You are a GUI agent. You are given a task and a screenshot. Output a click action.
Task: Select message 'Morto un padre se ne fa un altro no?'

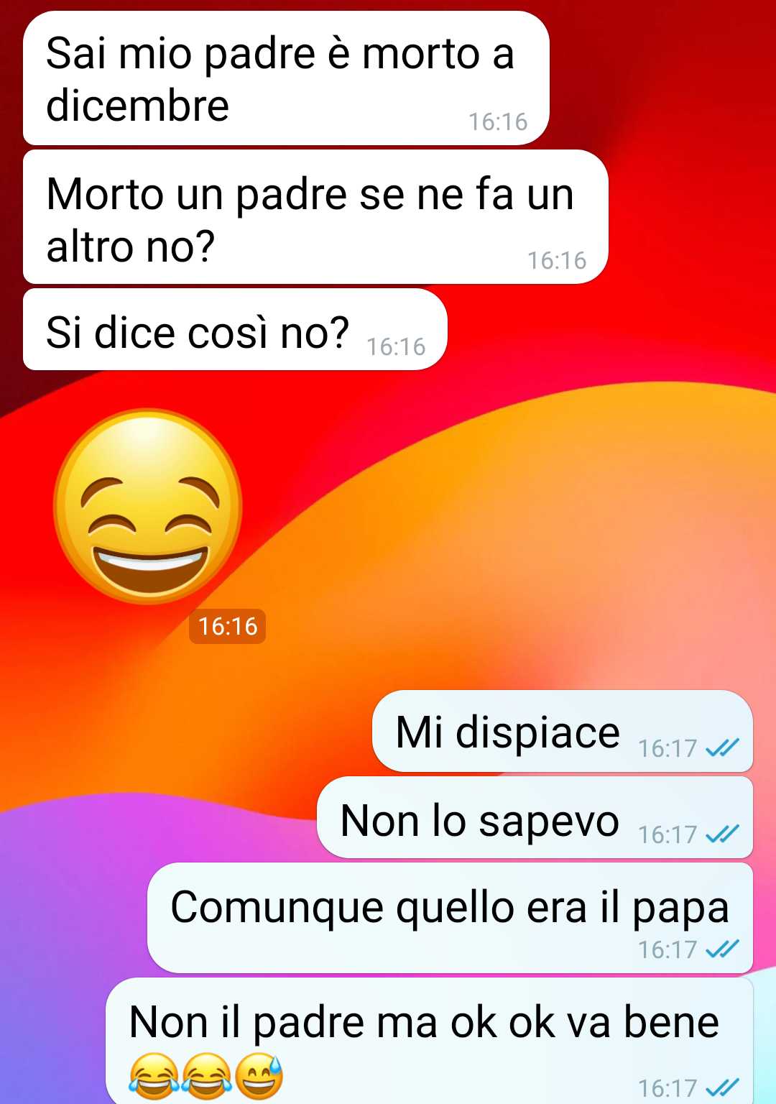tap(315, 217)
